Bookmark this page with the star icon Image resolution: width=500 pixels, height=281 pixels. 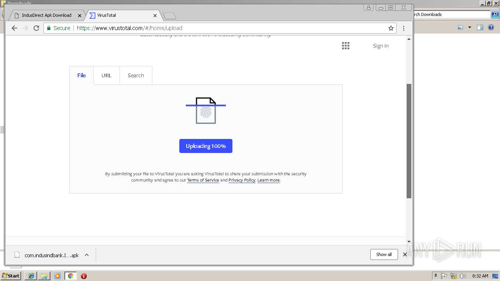391,28
